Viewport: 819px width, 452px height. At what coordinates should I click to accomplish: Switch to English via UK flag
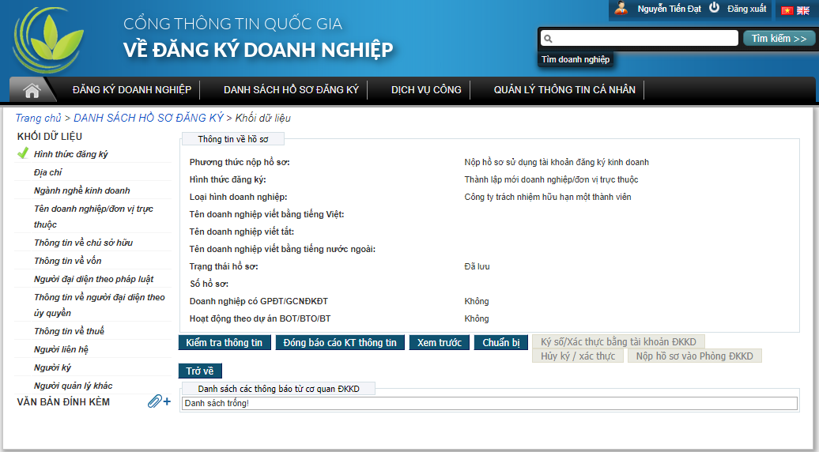pyautogui.click(x=802, y=10)
